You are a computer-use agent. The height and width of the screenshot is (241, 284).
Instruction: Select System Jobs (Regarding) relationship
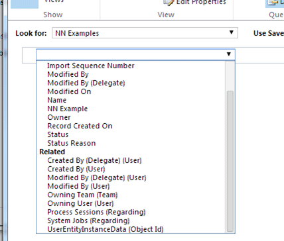click(88, 220)
